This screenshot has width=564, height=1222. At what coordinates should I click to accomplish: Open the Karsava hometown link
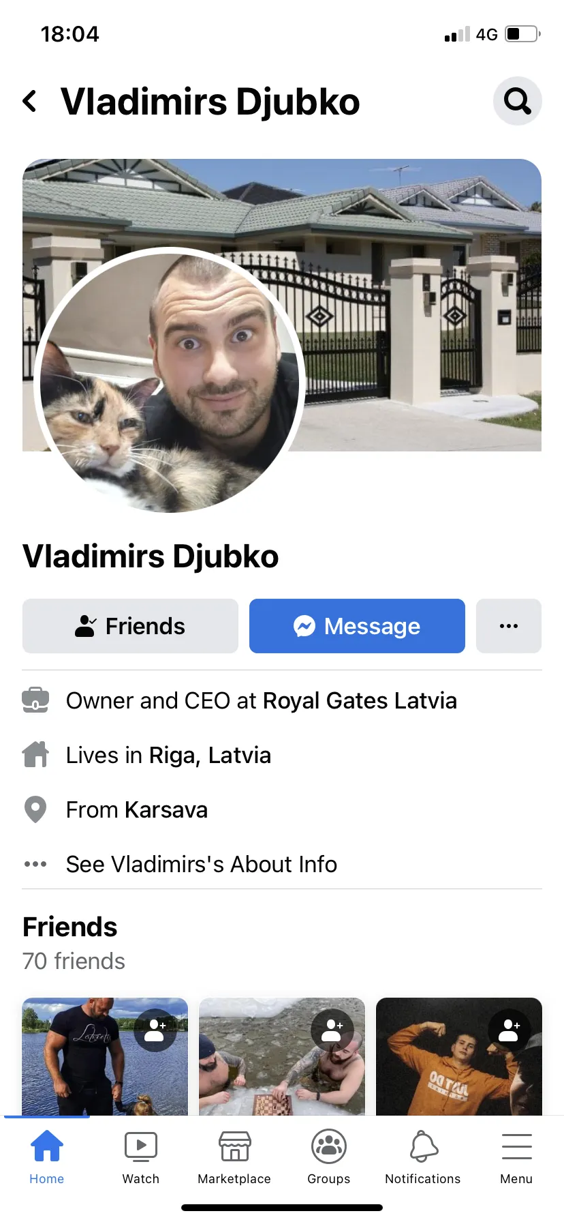pos(166,809)
